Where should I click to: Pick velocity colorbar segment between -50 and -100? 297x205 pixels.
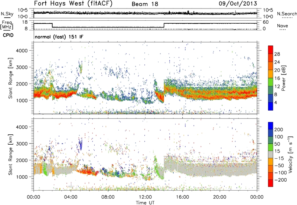click(271, 169)
